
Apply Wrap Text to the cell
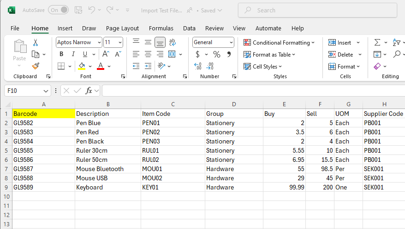(173, 42)
